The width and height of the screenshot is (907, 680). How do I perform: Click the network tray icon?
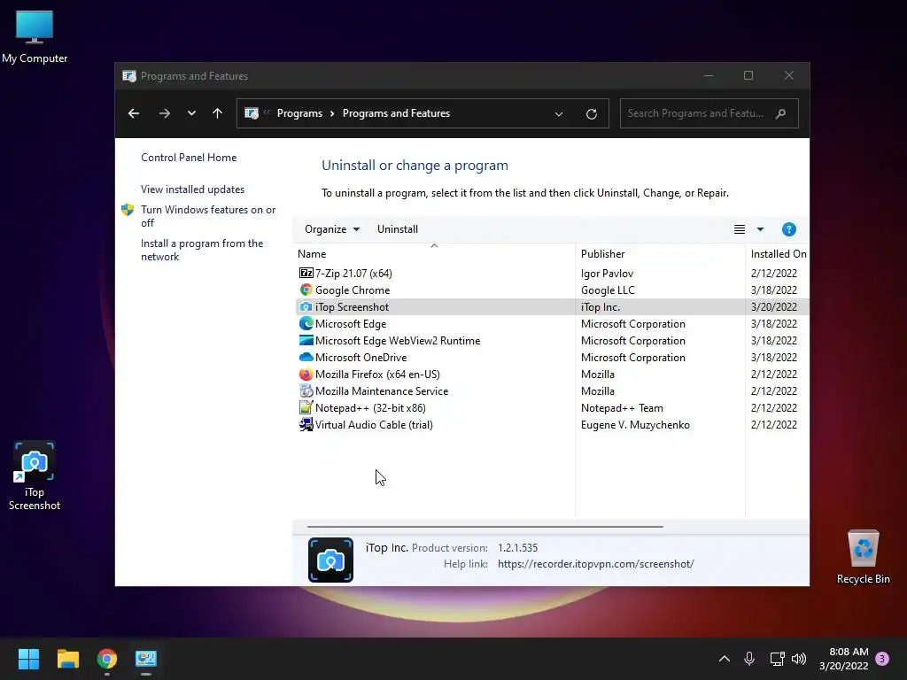click(777, 659)
